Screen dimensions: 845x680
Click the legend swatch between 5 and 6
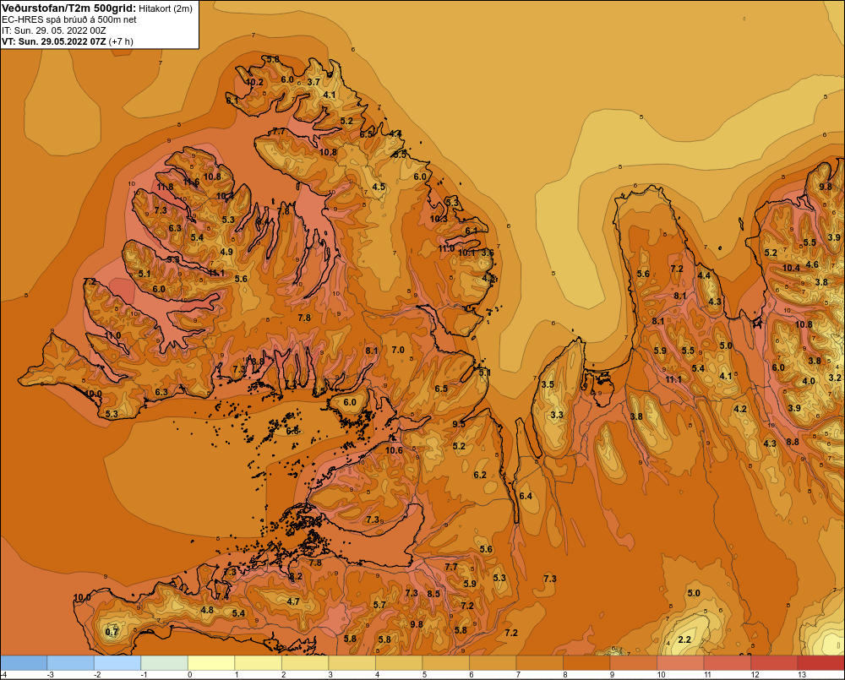pos(445,663)
